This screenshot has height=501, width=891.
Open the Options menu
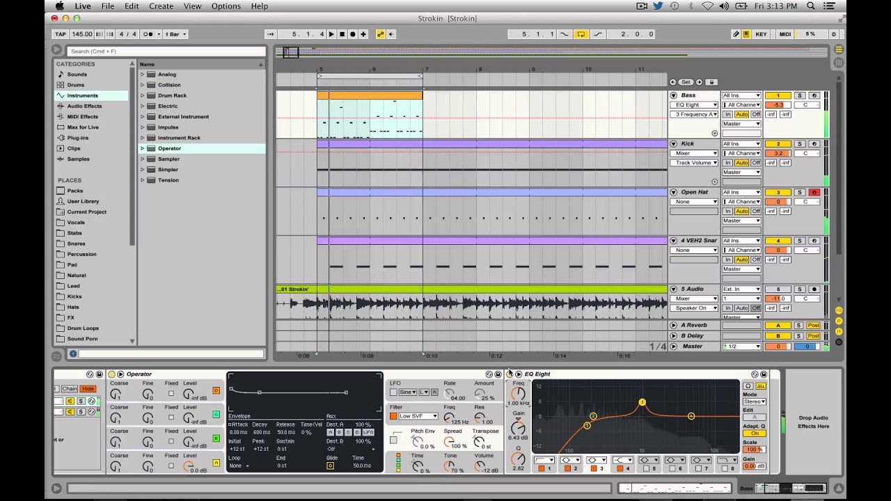pyautogui.click(x=226, y=6)
